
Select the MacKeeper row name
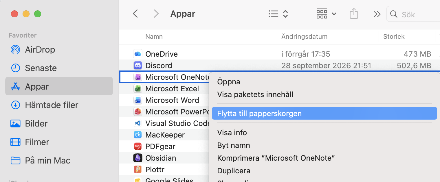point(165,135)
